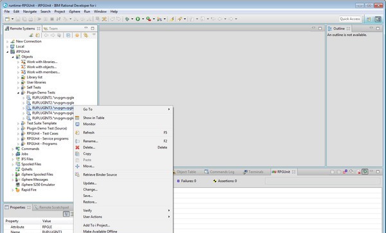This screenshot has height=233, width=386.
Task: Open the Debug dropdown arrow
Action: [x=132, y=19]
